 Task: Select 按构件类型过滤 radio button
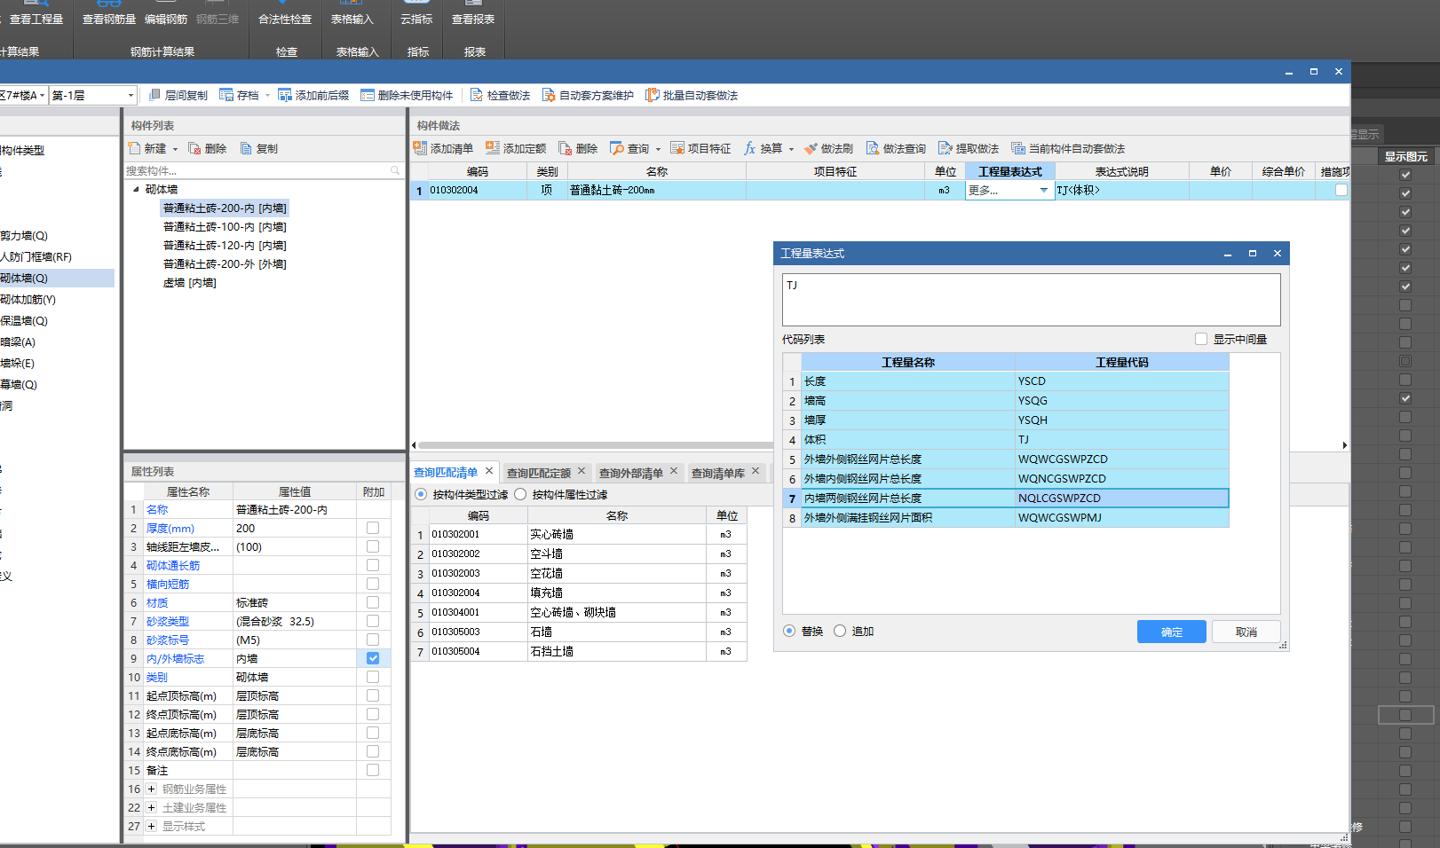pos(421,494)
